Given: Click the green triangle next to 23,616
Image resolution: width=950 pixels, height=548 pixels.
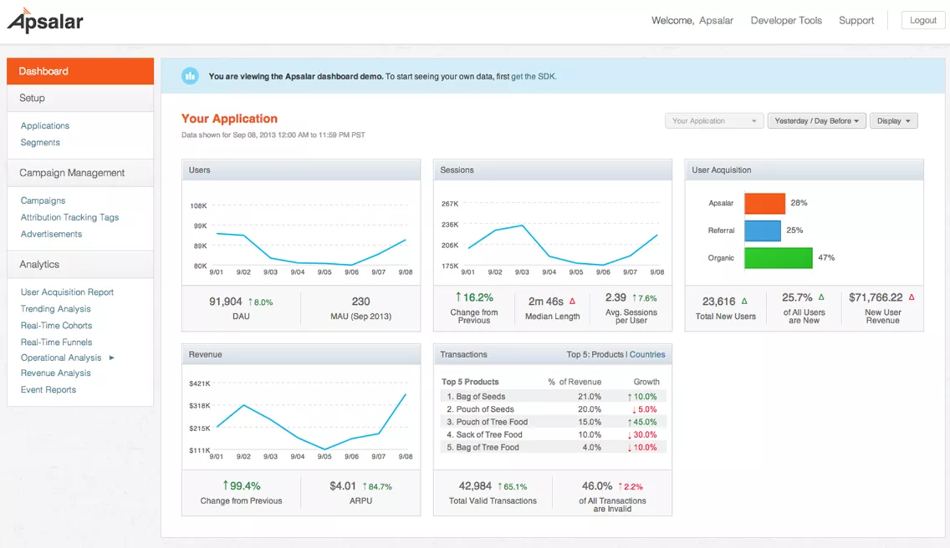Looking at the screenshot, I should [744, 301].
